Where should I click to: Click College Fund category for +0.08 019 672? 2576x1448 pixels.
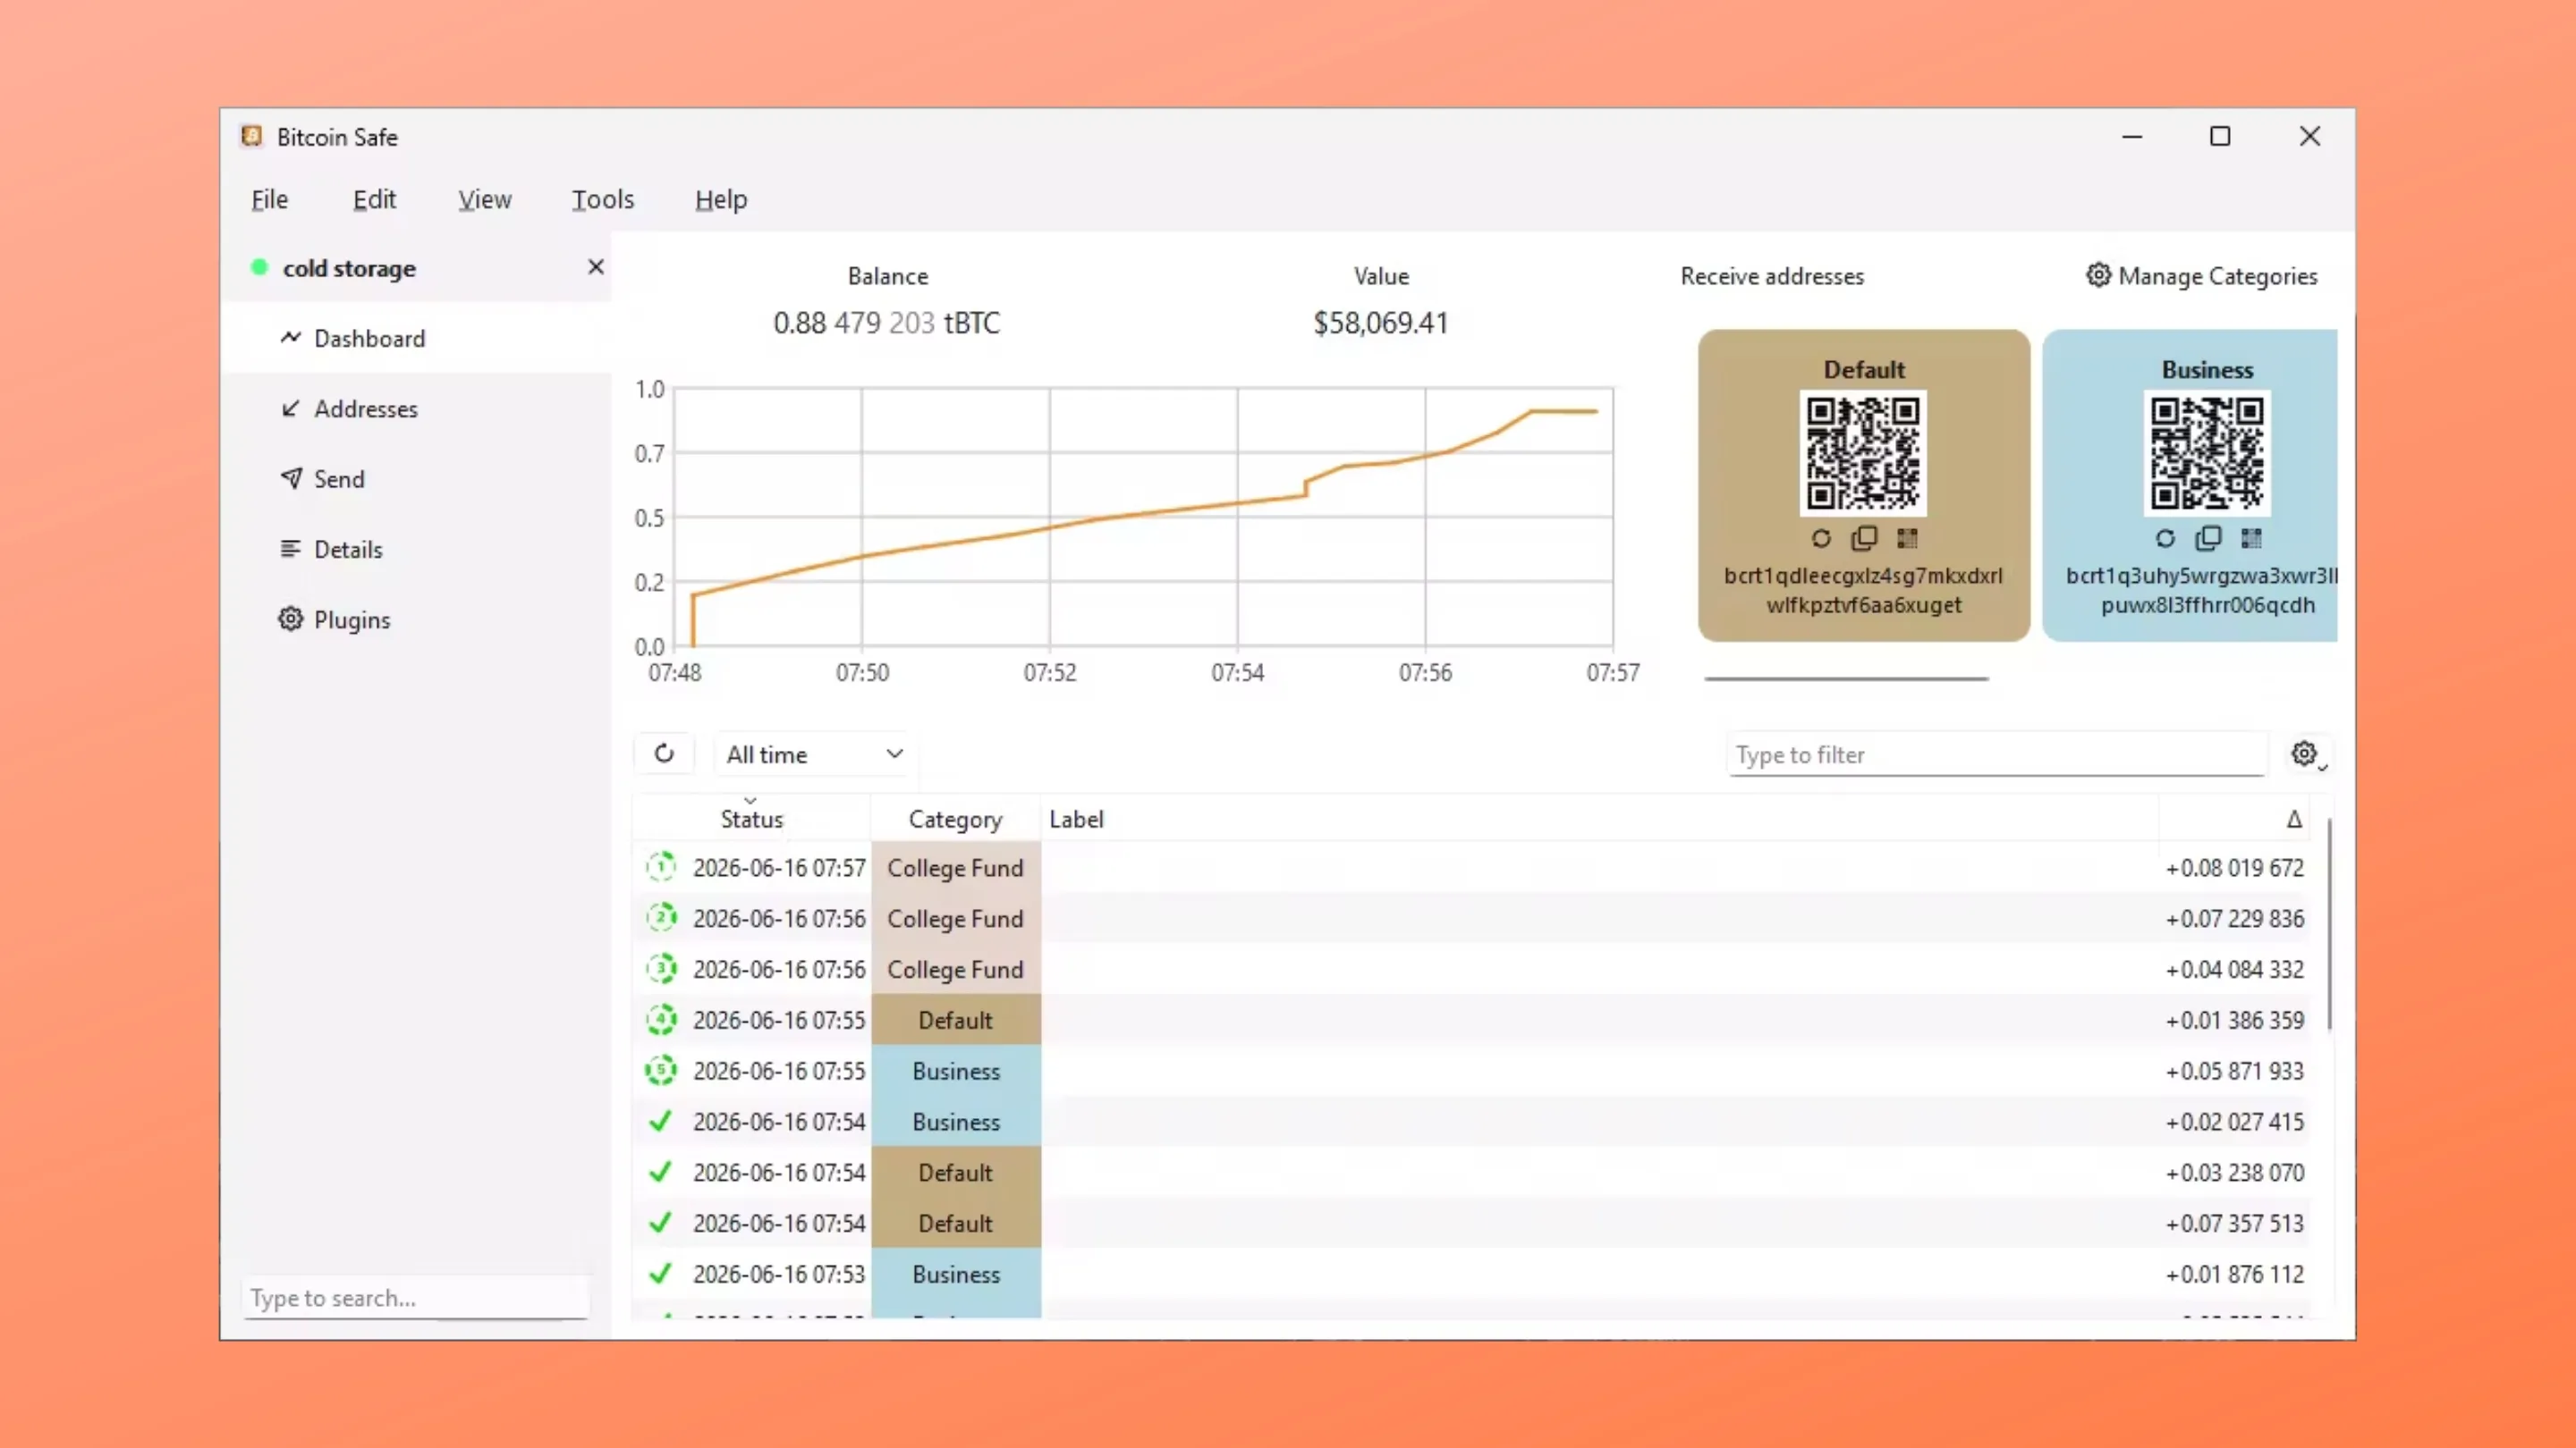(956, 867)
